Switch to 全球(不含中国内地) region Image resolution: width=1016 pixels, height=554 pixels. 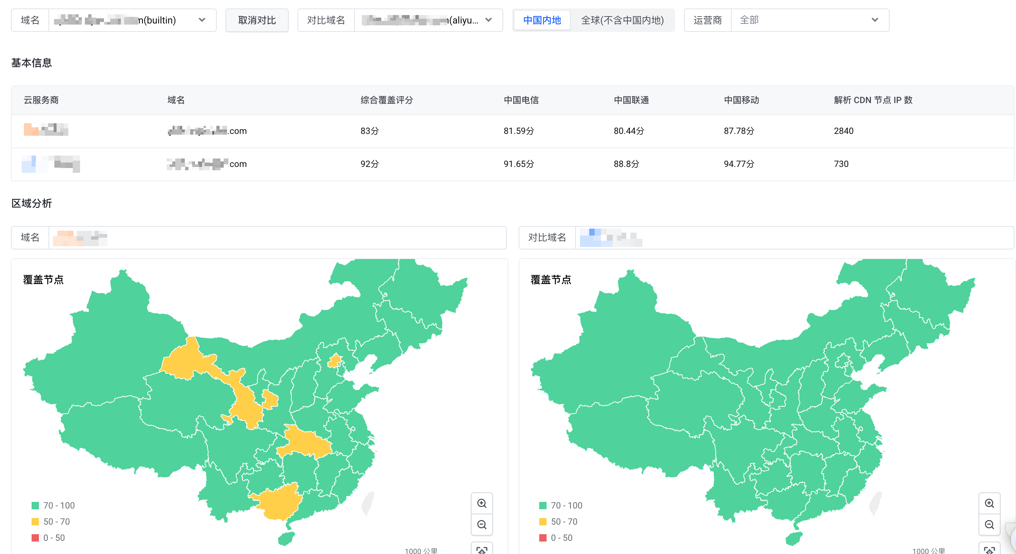coord(622,20)
